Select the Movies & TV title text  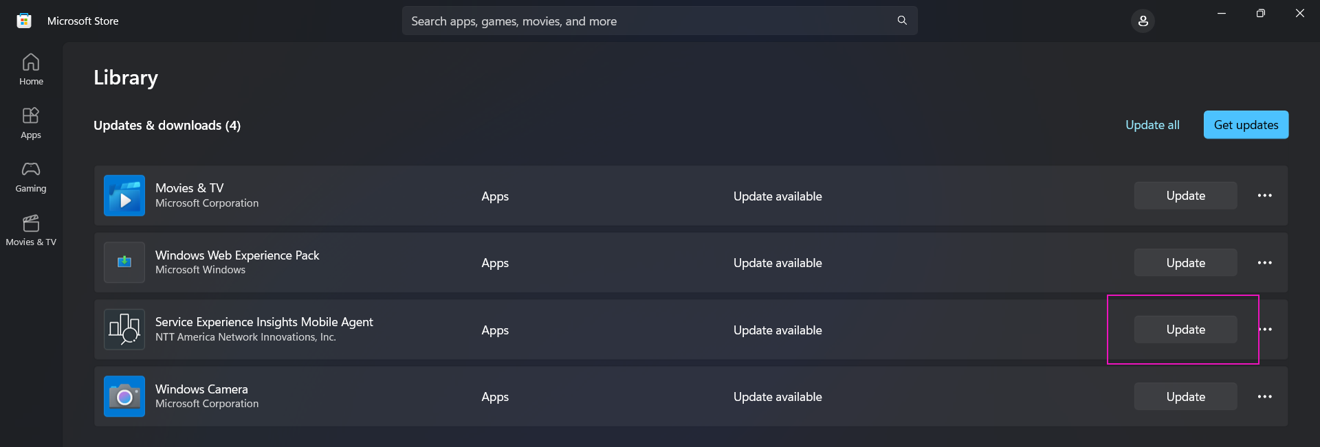point(189,187)
